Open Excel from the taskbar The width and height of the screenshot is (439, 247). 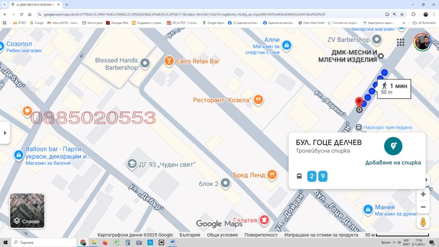tap(116, 243)
